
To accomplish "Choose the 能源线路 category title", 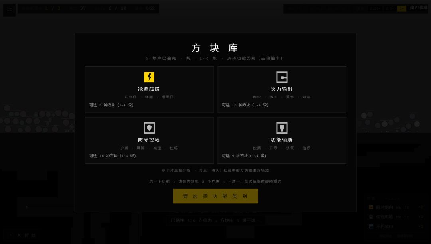I will click(x=149, y=89).
